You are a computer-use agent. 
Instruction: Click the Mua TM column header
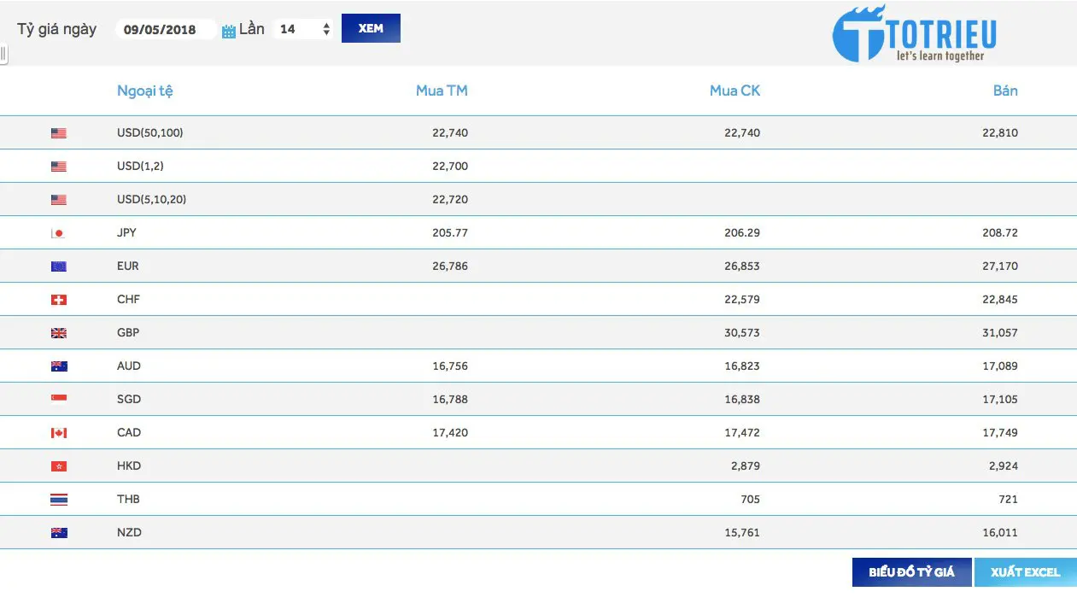pyautogui.click(x=442, y=91)
